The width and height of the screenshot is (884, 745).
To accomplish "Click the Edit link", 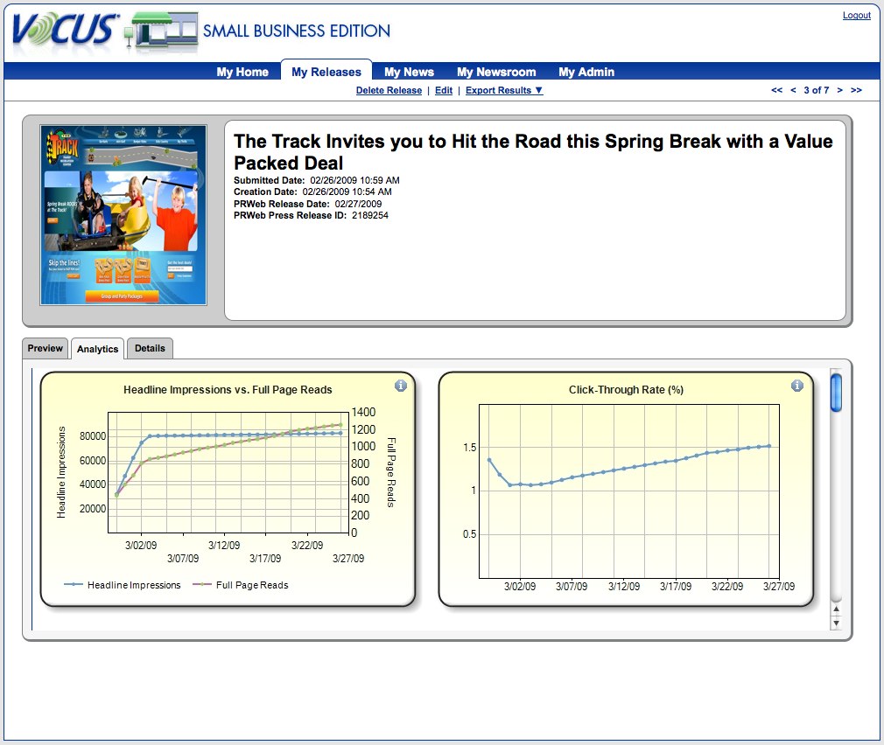I will pos(444,90).
